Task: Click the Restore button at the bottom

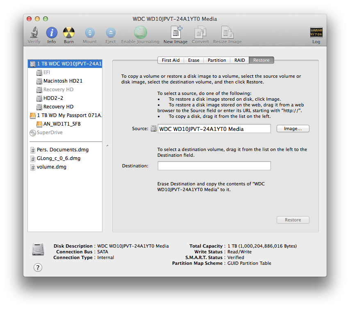Action: pyautogui.click(x=293, y=220)
